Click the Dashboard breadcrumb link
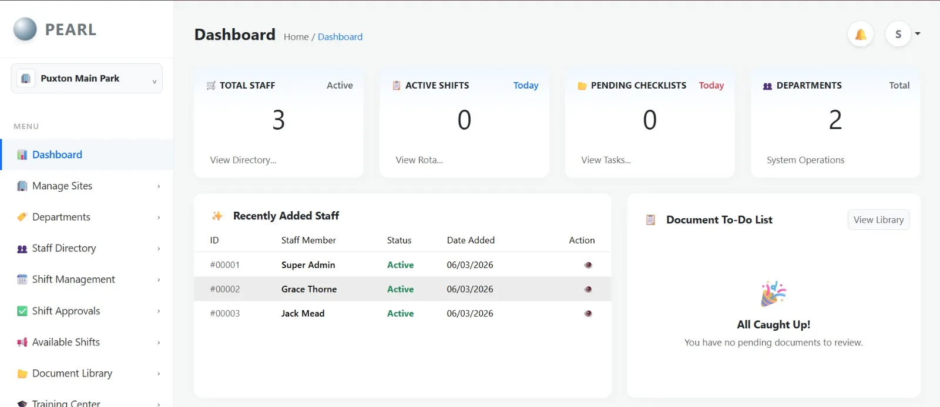This screenshot has height=407, width=940. pos(340,37)
